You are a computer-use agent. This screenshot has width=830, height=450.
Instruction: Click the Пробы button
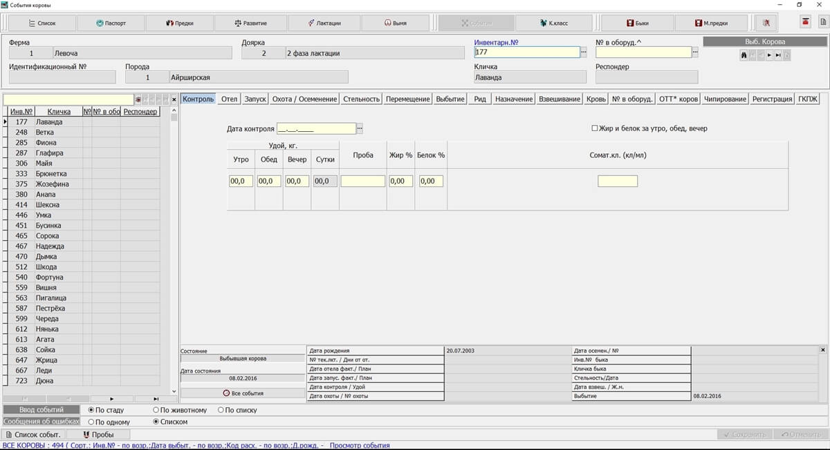[x=98, y=435]
